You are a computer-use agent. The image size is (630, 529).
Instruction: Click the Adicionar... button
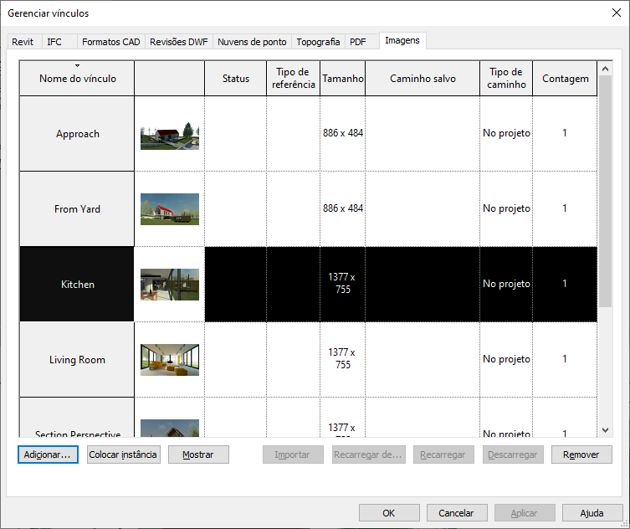click(x=48, y=455)
